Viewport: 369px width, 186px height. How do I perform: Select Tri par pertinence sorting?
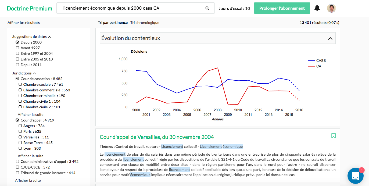click(x=113, y=23)
